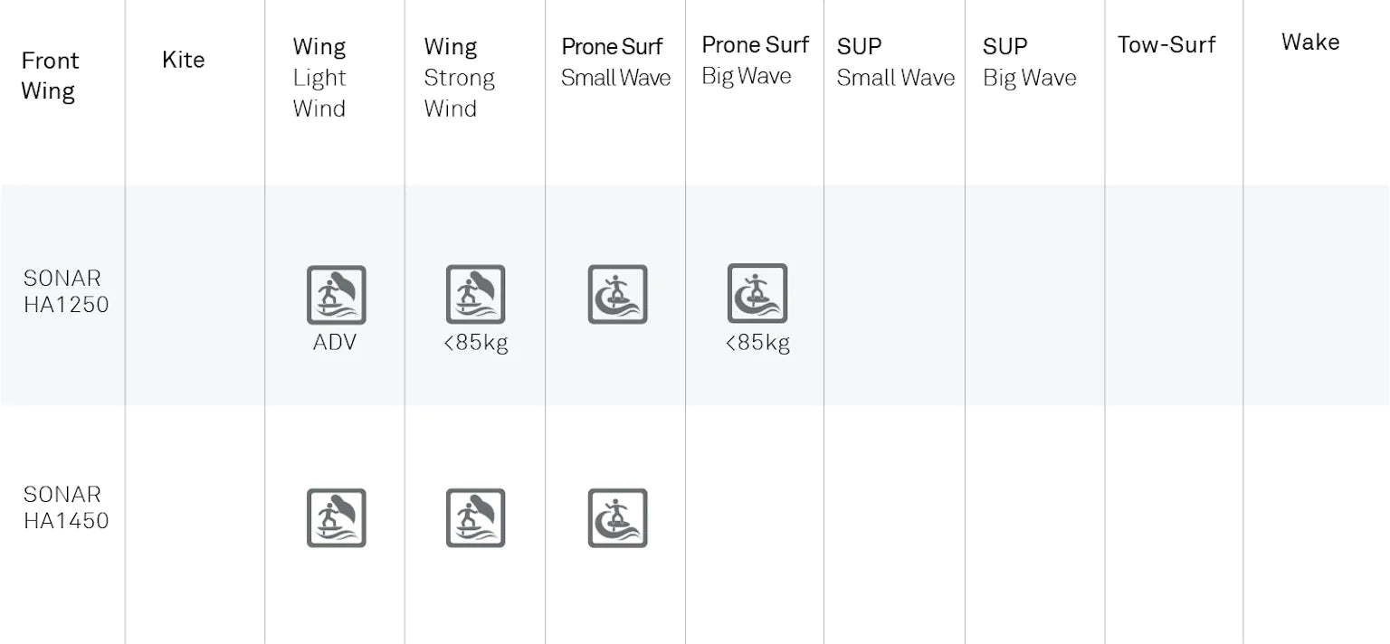
Task: Click the SUP Small Wave column header
Action: point(895,62)
